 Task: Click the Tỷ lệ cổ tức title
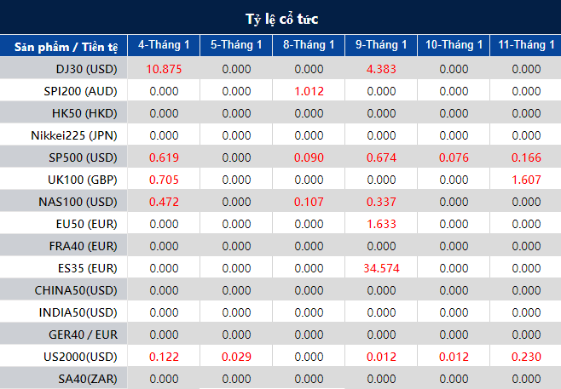pos(282,19)
